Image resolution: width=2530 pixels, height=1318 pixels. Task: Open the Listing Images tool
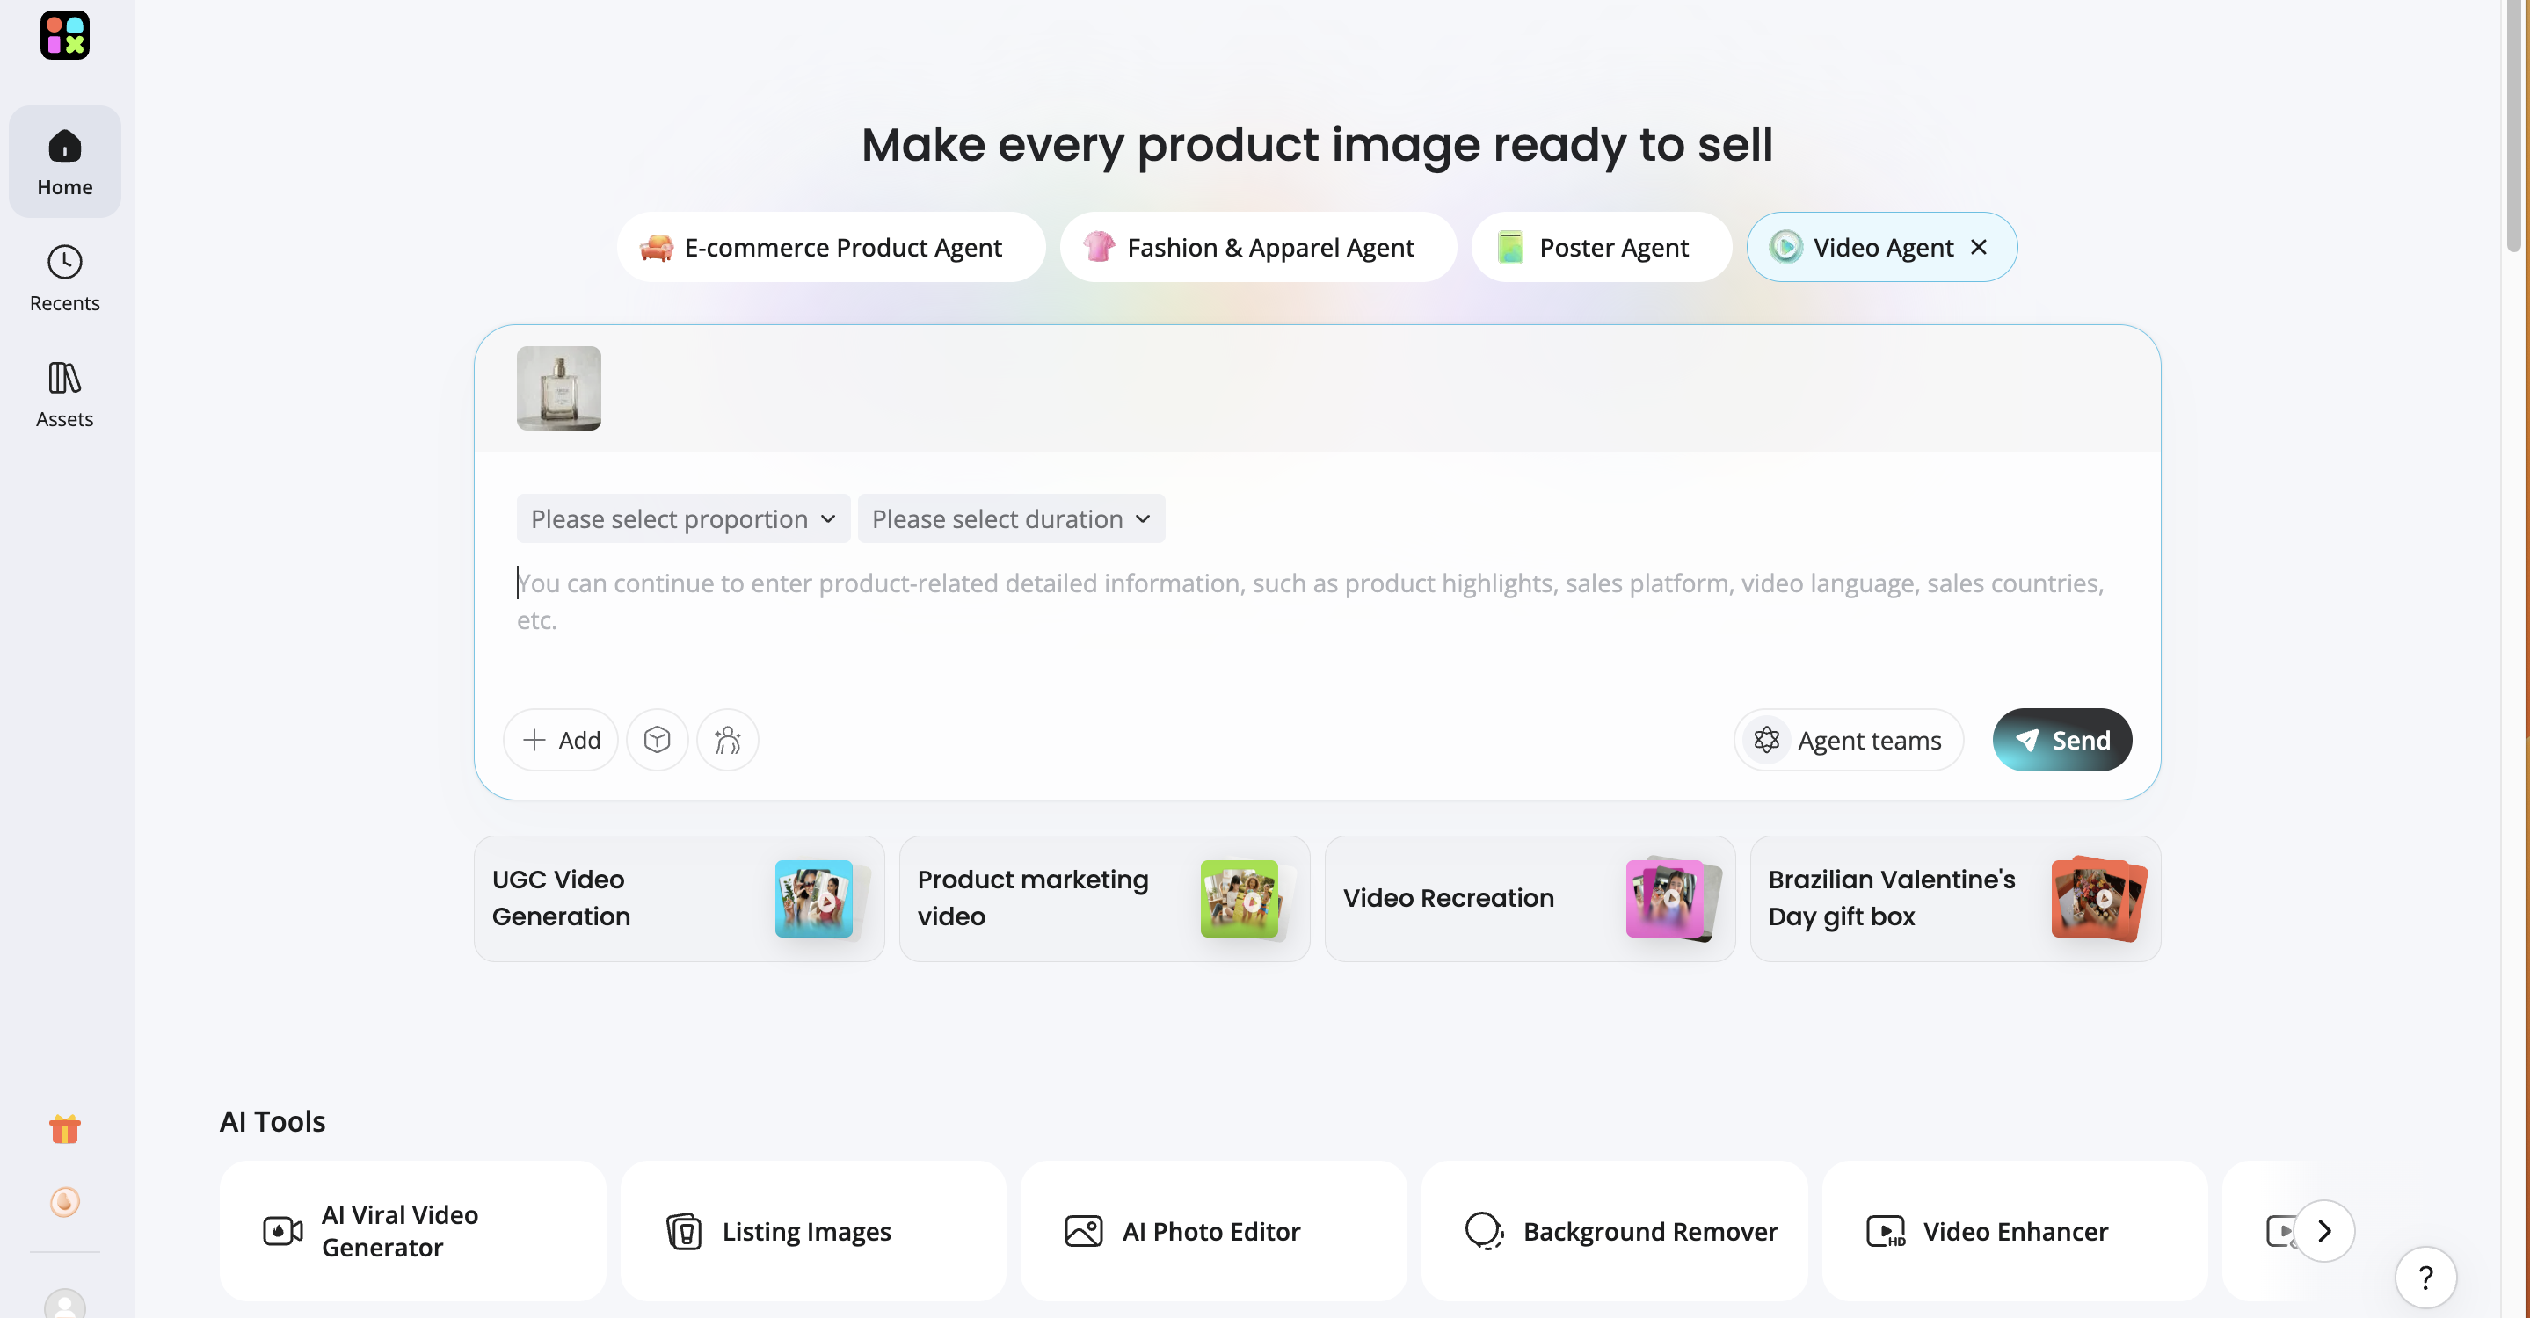813,1231
